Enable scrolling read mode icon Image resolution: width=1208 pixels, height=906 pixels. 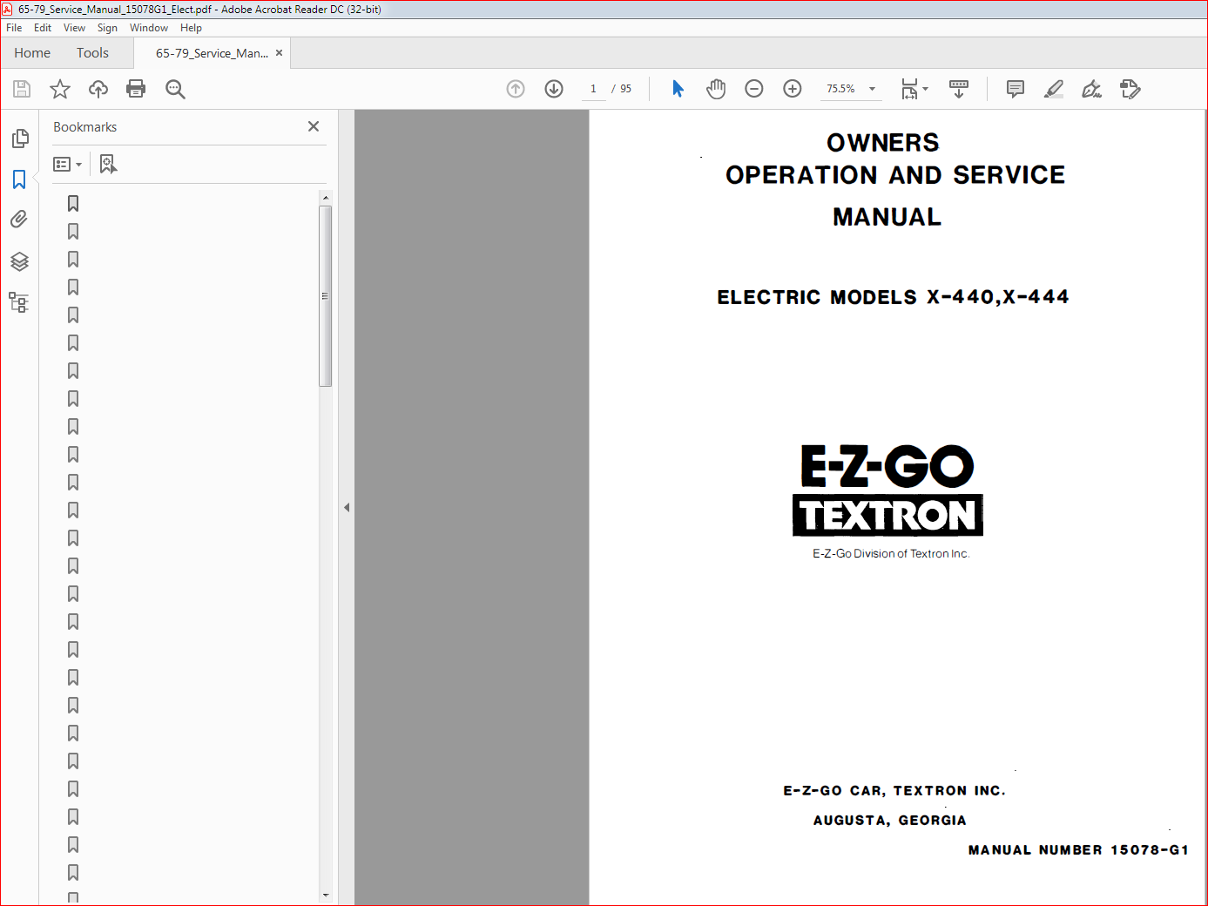[959, 89]
